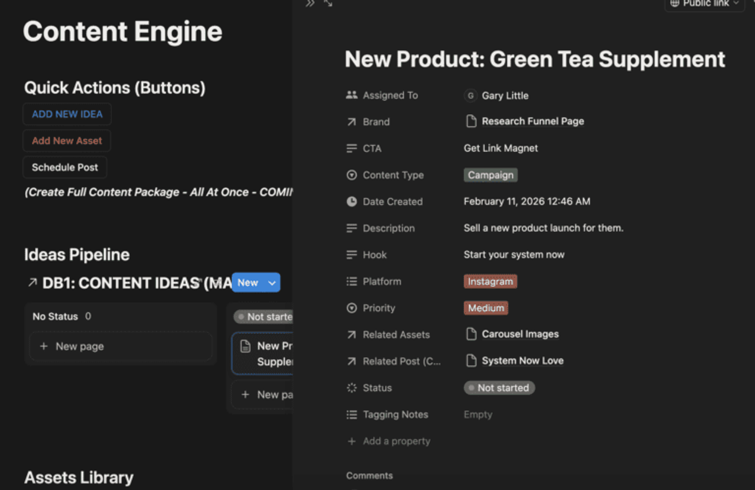Open Carousel Images related asset
Viewport: 755px width, 490px height.
pyautogui.click(x=520, y=334)
